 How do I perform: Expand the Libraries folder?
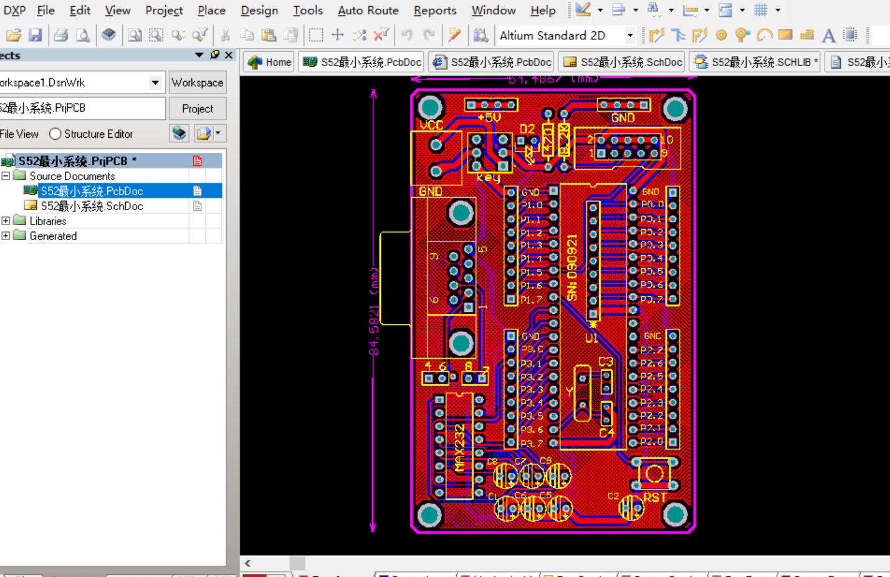pyautogui.click(x=6, y=221)
